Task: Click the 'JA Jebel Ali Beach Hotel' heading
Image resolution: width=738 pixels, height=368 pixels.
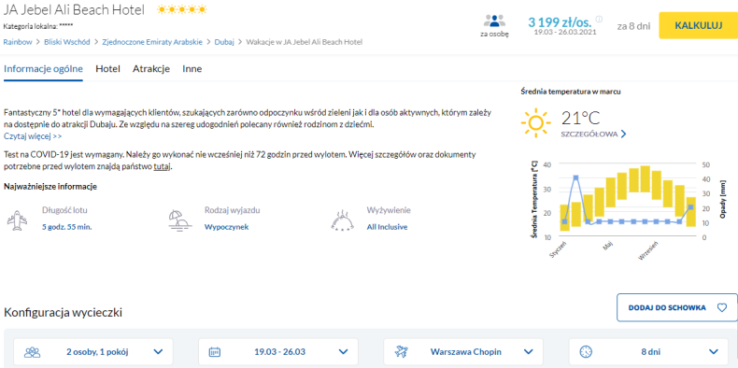Action: coord(74,10)
